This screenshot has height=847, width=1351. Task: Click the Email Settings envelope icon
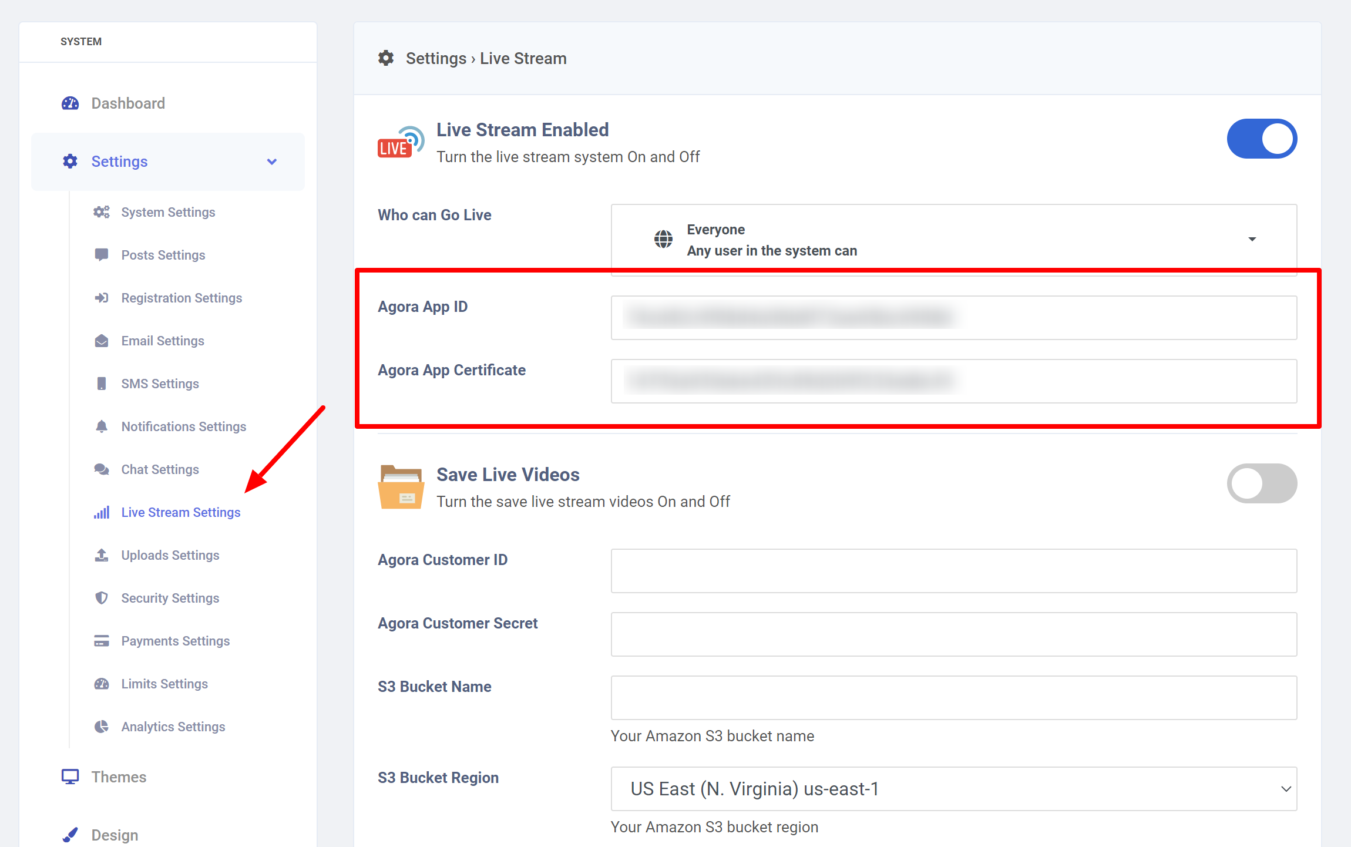click(x=102, y=341)
